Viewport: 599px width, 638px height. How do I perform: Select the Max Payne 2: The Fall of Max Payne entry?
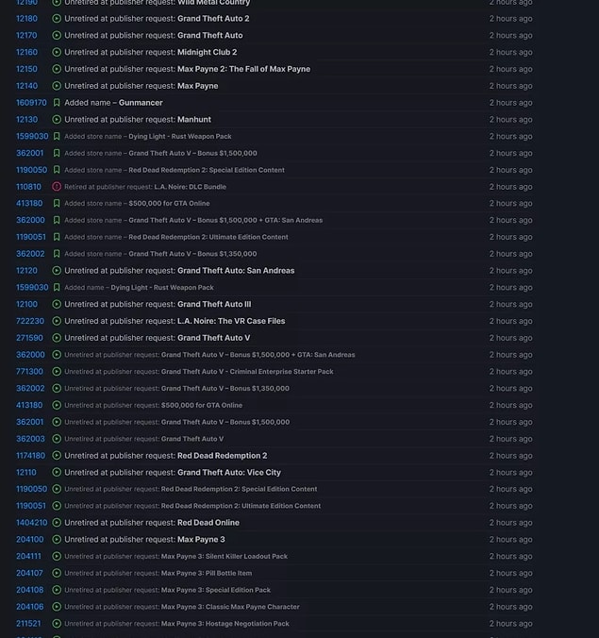click(243, 69)
